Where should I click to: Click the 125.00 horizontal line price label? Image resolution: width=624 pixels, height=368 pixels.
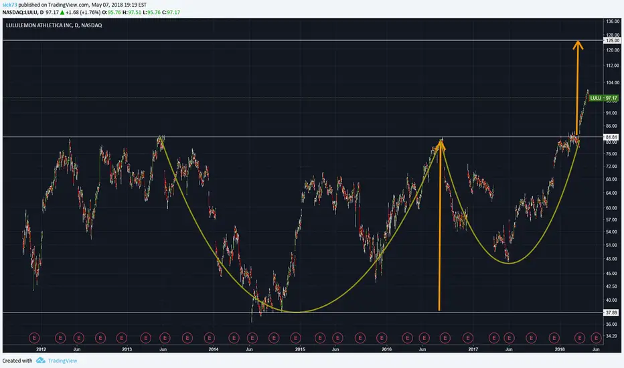612,41
